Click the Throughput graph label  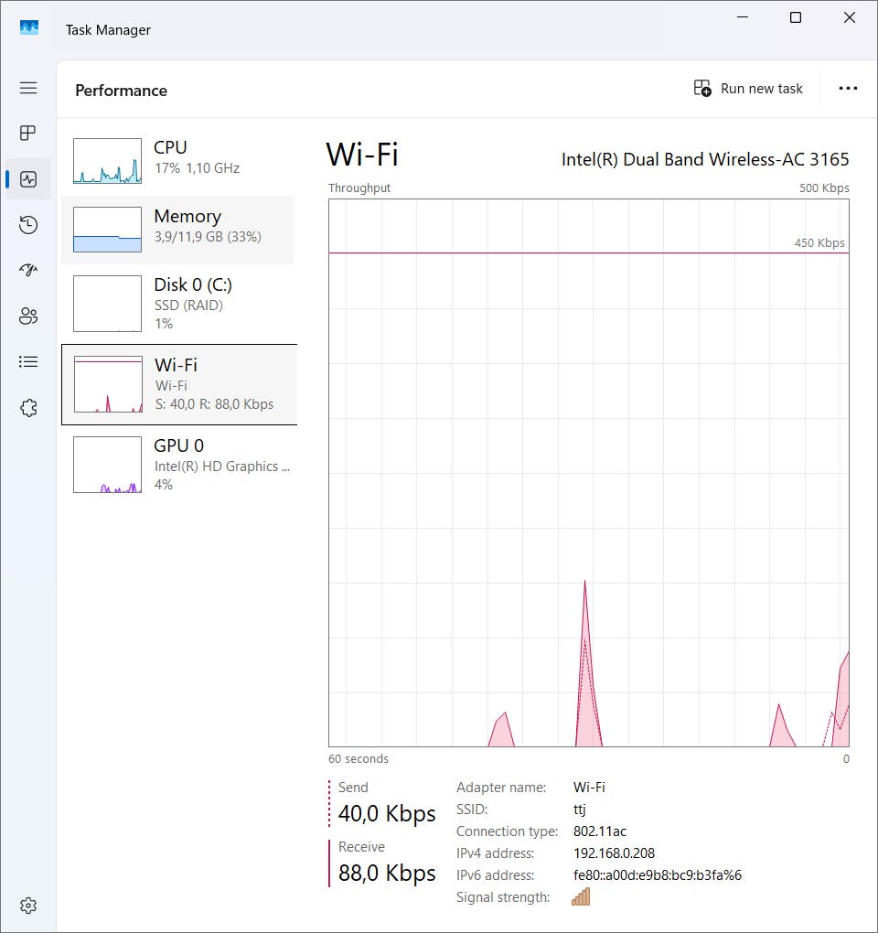tap(359, 188)
